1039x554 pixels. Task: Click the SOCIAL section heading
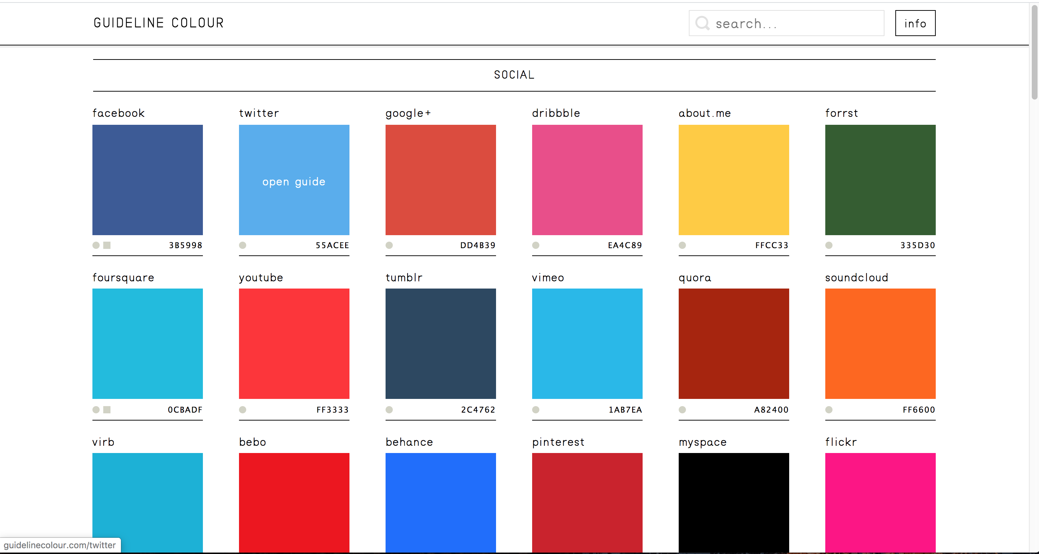pyautogui.click(x=514, y=75)
